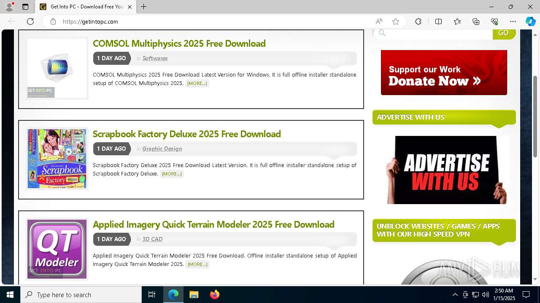Screen dimensions: 540x303
Task: Click the Advertise With Us image banner
Action: point(447,170)
